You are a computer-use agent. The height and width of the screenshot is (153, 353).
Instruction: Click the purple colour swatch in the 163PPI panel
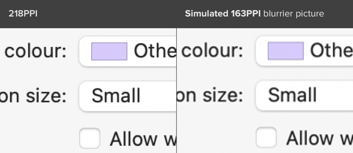pos(286,51)
